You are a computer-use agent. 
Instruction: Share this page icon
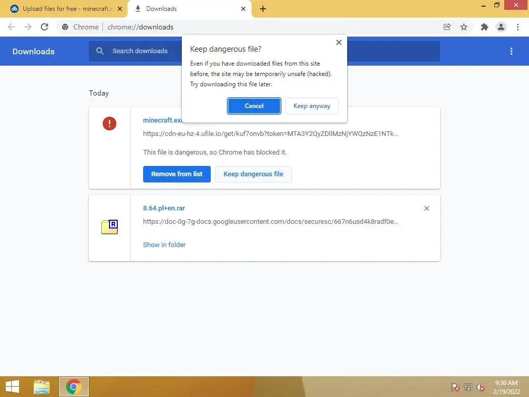coord(447,27)
